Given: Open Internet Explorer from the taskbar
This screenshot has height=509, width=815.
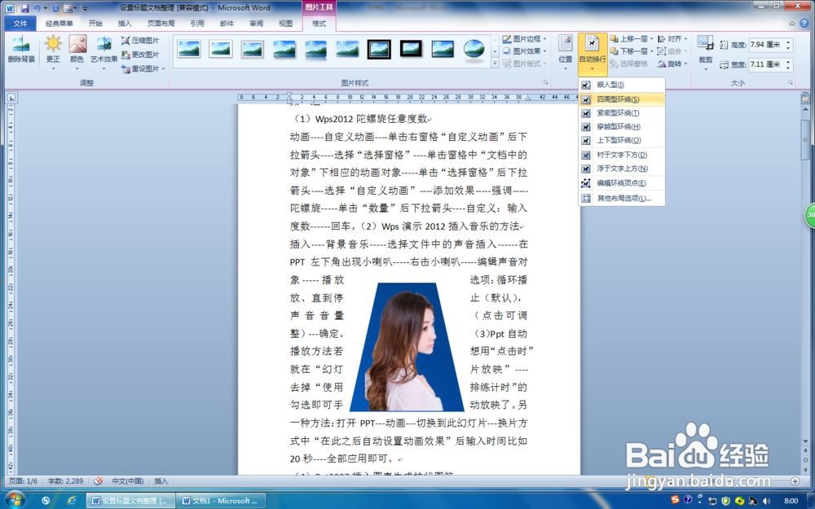Looking at the screenshot, I should (71, 501).
